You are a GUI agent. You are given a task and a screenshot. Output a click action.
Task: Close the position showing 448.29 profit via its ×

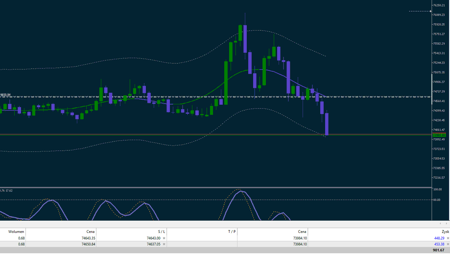(x=447, y=237)
